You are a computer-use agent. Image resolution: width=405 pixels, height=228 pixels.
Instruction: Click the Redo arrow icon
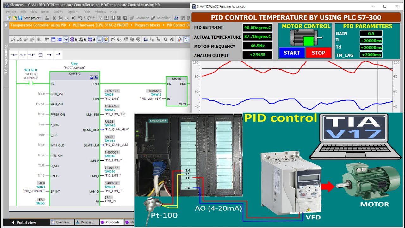coord(89,18)
